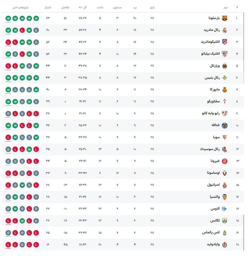Click Real Madrid's red L result badge
The image size is (248, 256).
click(22, 30)
